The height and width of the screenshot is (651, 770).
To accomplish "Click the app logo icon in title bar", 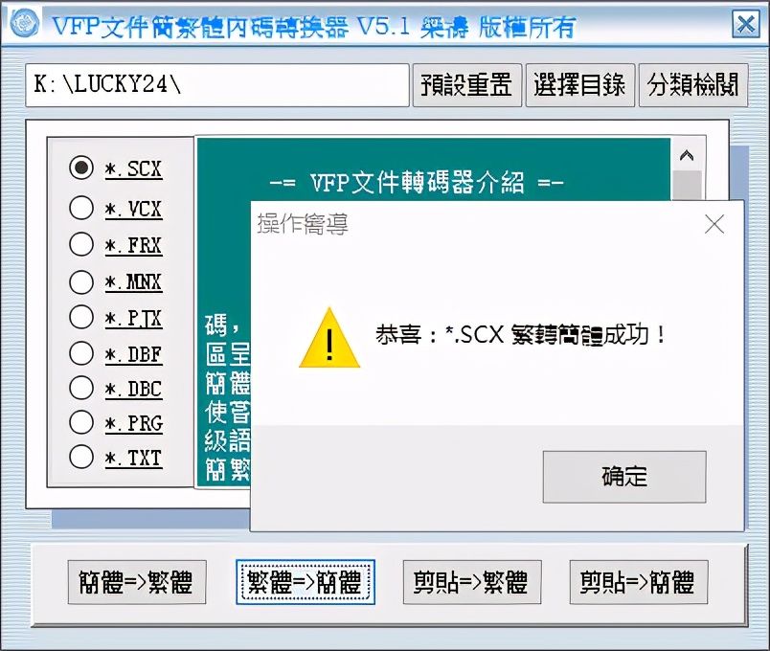I will pos(25,23).
